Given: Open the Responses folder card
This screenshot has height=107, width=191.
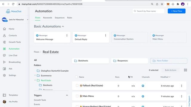Looking at the screenshot, I should coord(130,61).
